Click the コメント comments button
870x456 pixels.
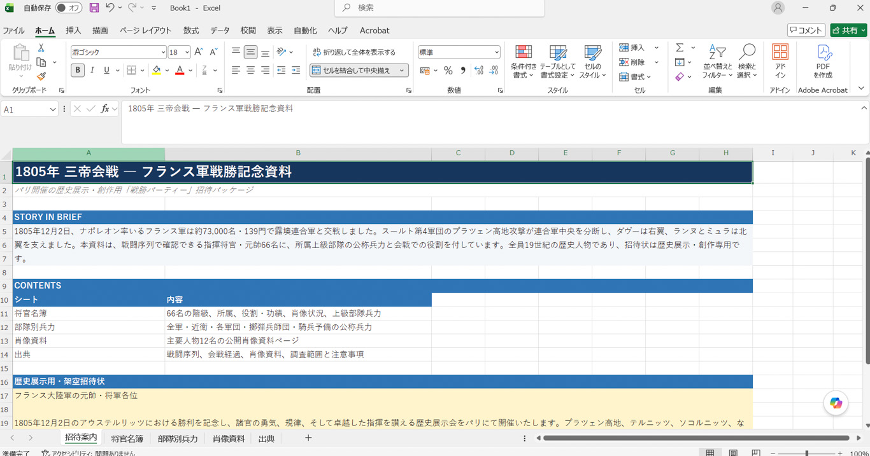(806, 30)
